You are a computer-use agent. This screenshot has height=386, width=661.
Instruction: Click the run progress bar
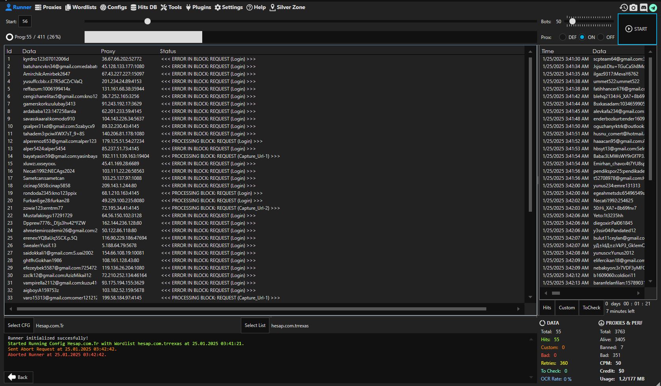310,37
